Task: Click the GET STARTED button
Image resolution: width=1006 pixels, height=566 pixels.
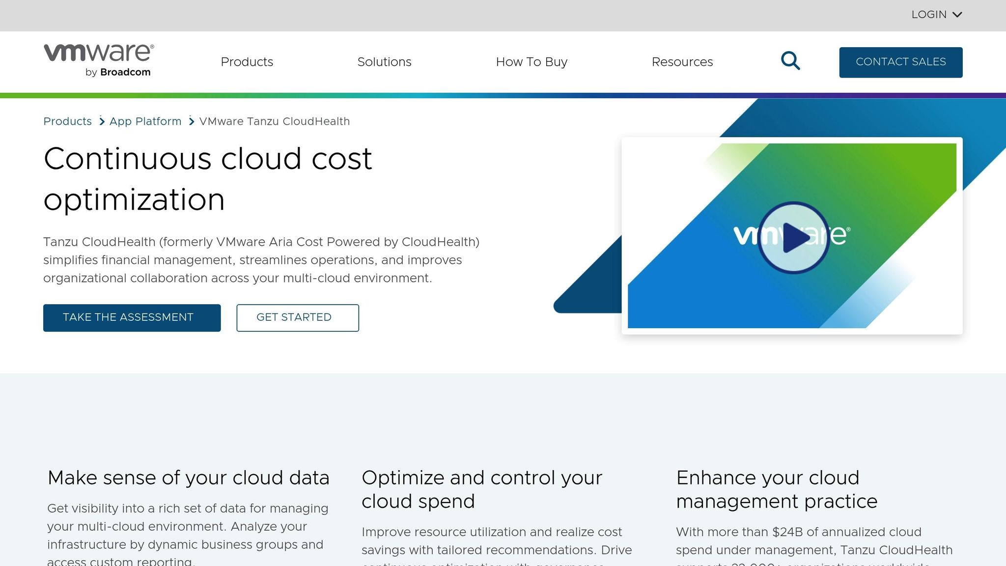Action: [298, 318]
